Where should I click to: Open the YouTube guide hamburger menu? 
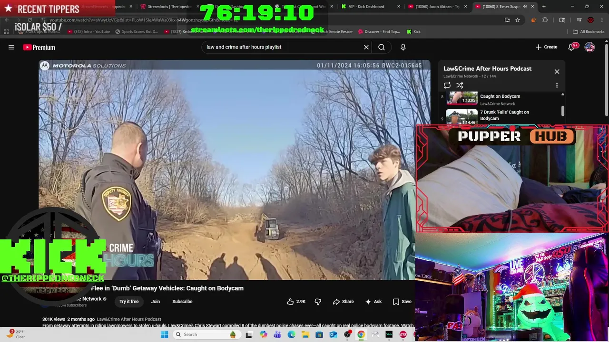pos(11,47)
